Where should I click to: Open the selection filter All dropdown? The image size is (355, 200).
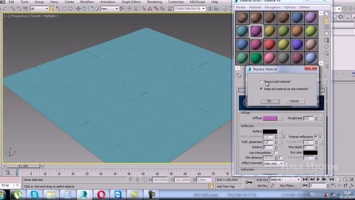point(39,9)
